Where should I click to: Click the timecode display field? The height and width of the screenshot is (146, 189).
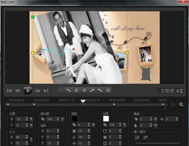pos(170,91)
